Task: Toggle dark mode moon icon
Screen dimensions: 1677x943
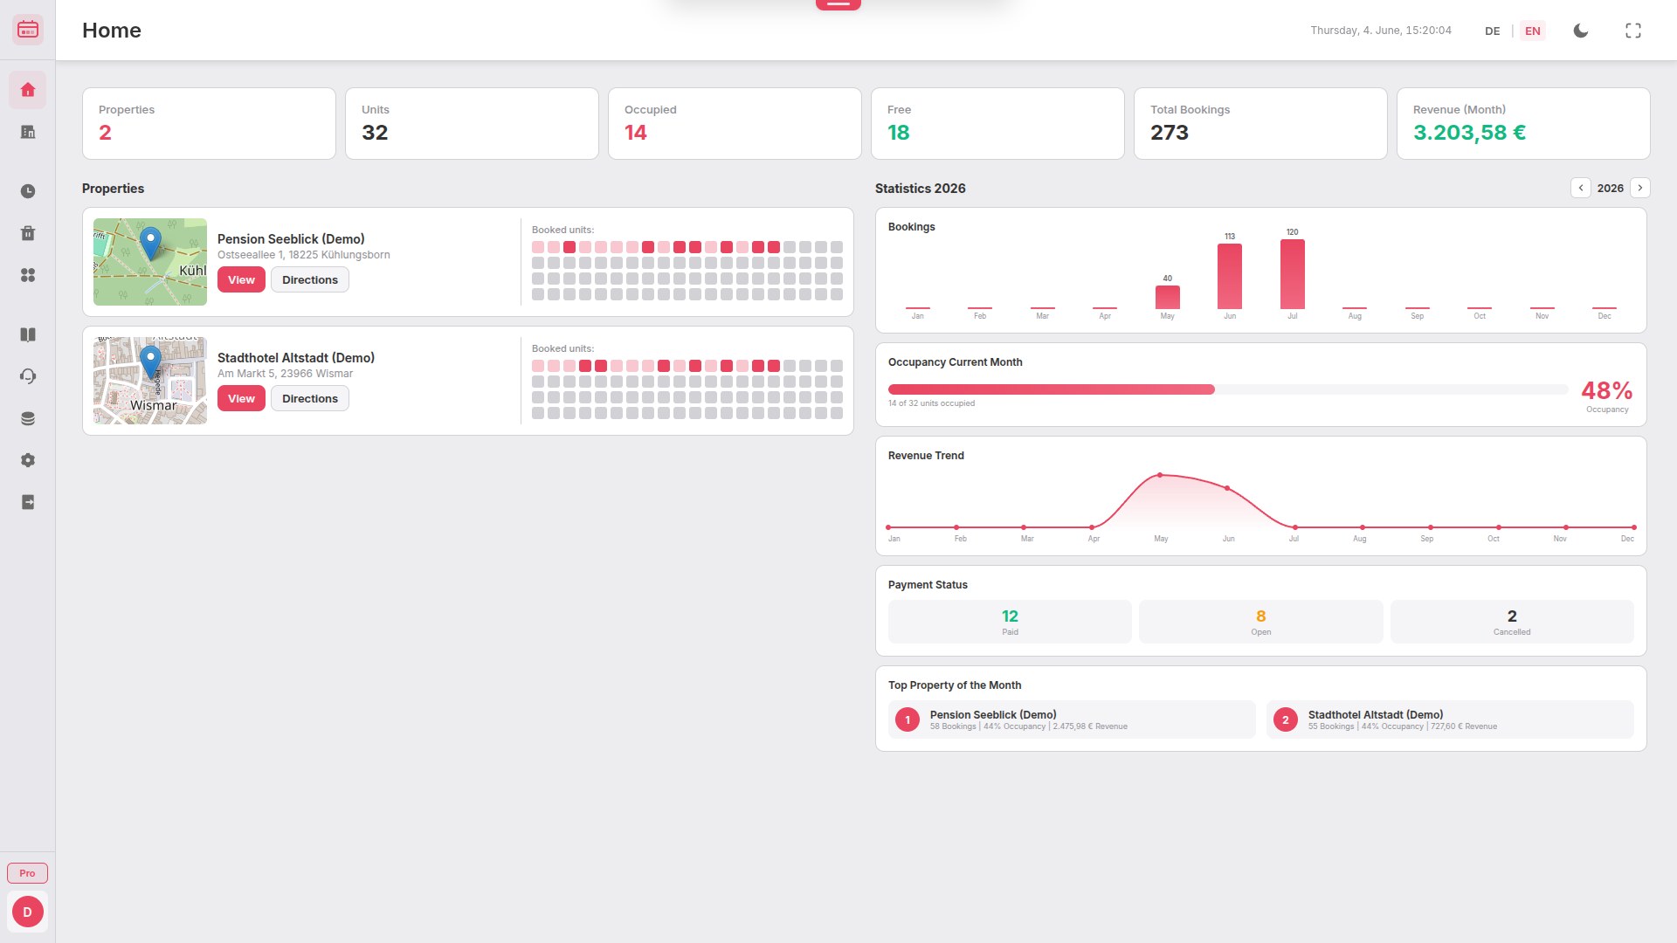Action: click(1581, 31)
